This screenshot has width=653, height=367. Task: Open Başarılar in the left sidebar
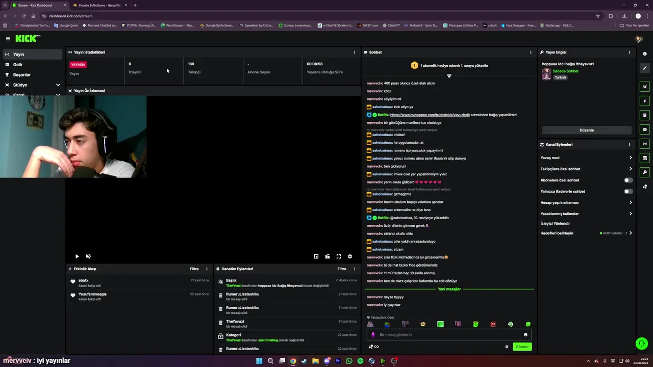tap(33, 74)
